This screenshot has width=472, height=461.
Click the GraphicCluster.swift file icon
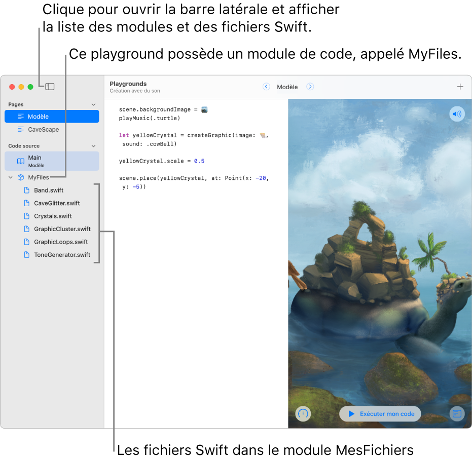(x=27, y=229)
